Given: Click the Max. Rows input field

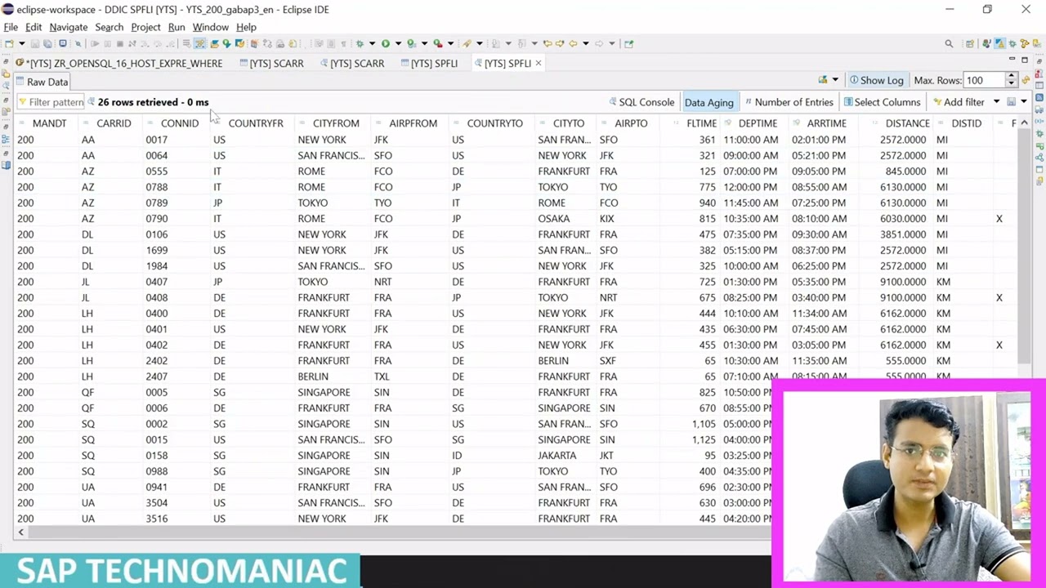Looking at the screenshot, I should (x=984, y=80).
